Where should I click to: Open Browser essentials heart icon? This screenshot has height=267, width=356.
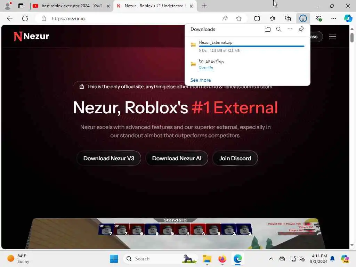point(318,18)
